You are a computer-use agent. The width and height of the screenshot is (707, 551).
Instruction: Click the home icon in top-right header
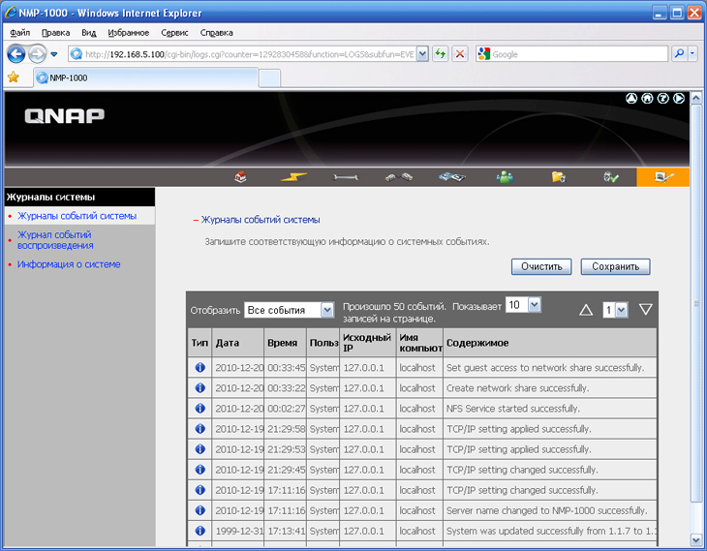[648, 98]
